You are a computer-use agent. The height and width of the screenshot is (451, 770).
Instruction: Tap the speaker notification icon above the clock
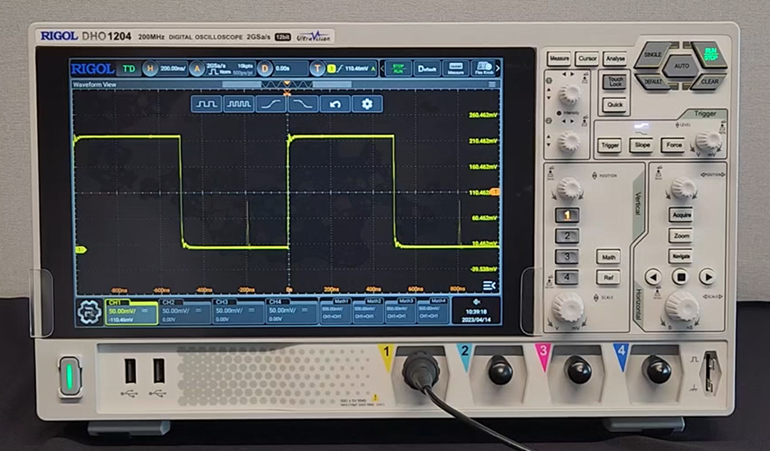click(476, 302)
